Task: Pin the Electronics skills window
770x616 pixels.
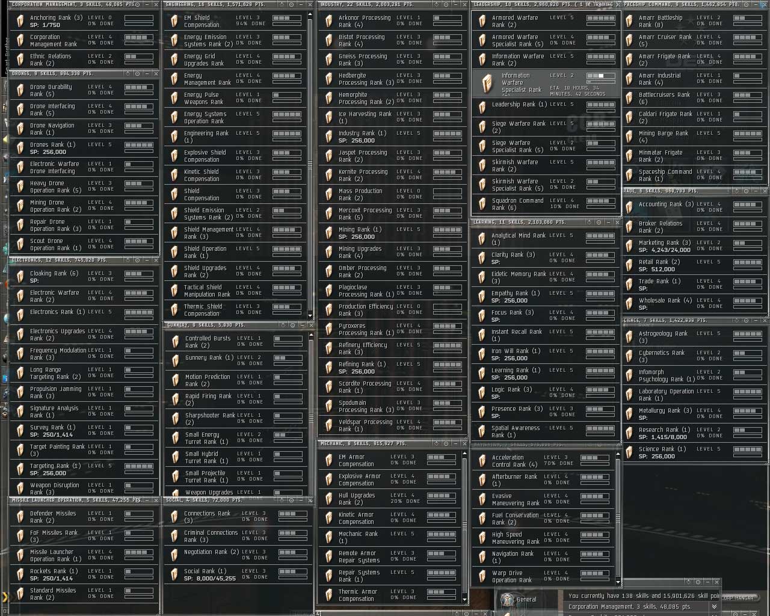Action: [138, 260]
